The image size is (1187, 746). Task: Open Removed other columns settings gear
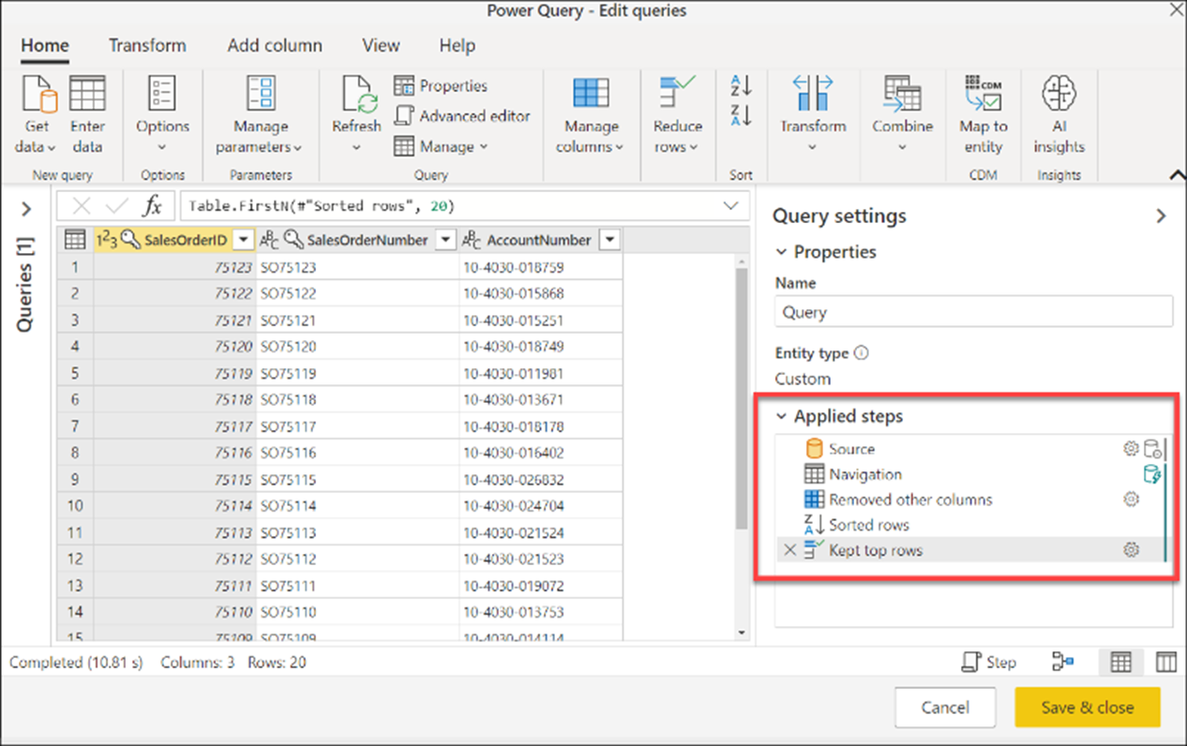[1131, 500]
